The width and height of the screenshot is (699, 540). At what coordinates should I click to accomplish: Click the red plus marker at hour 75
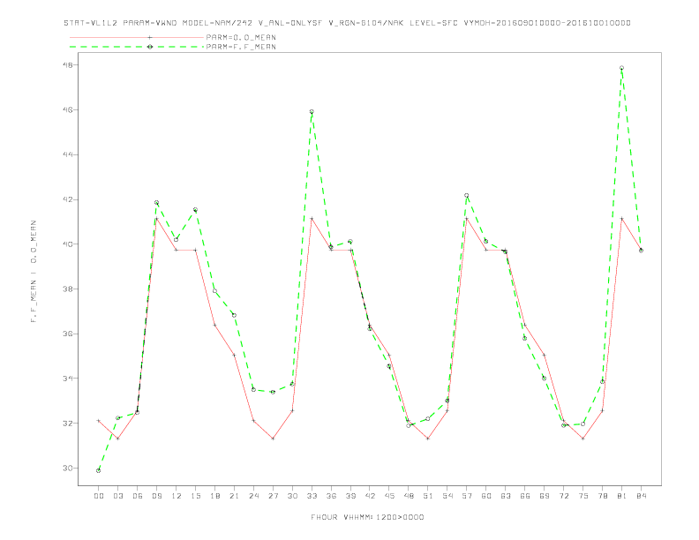pyautogui.click(x=583, y=439)
